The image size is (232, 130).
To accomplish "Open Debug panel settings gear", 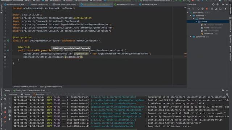I will click(223, 90).
